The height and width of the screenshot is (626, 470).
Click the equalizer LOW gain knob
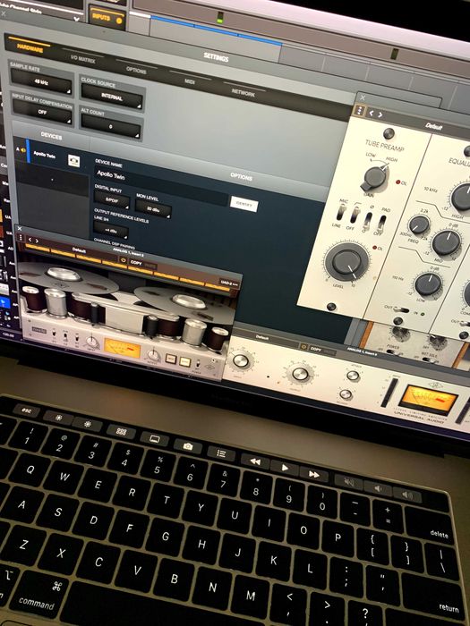pyautogui.click(x=428, y=283)
